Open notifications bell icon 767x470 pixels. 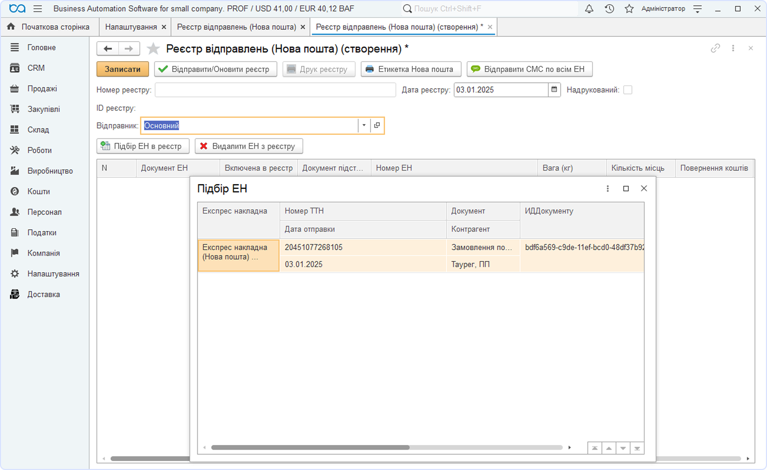(589, 9)
